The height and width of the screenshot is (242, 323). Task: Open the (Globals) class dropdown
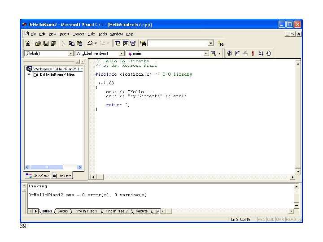70,53
